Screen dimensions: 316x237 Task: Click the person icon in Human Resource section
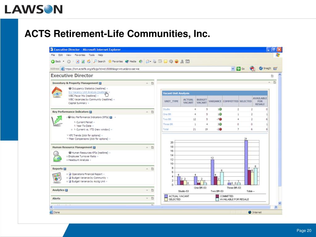(57, 156)
